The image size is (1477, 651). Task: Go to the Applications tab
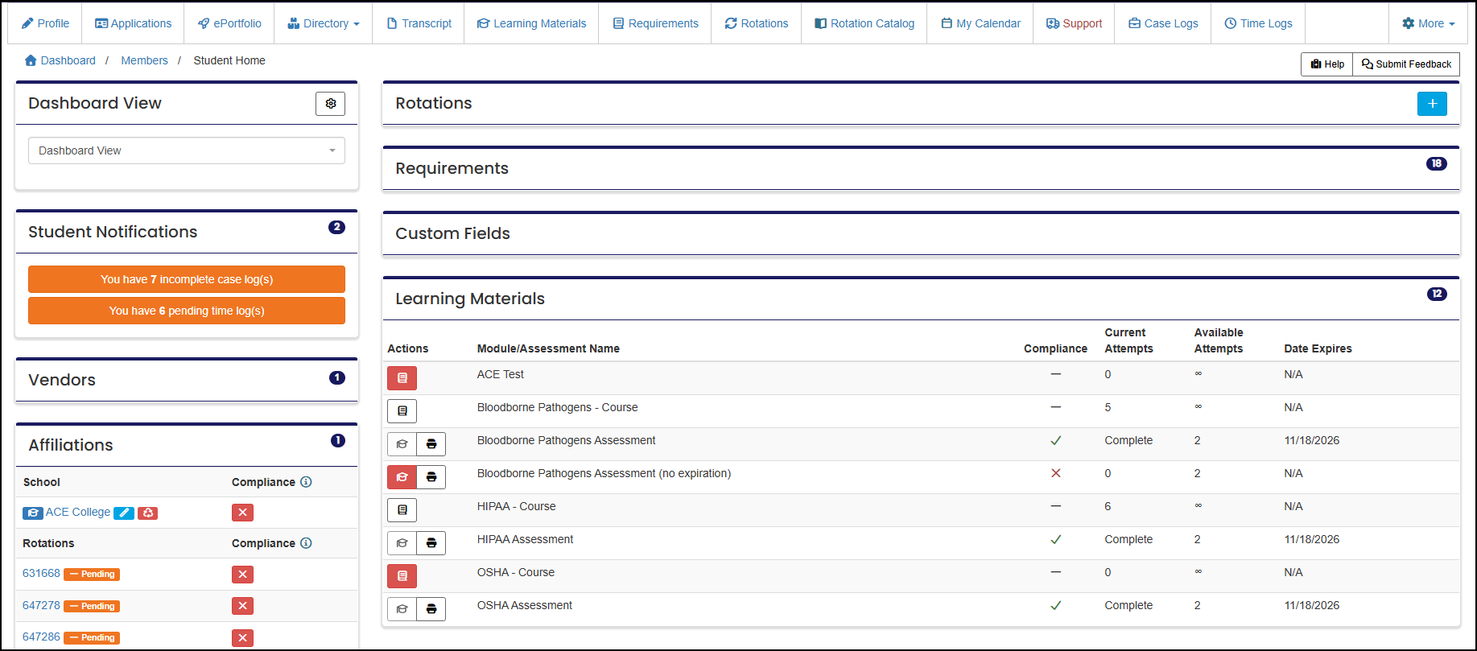pyautogui.click(x=134, y=23)
